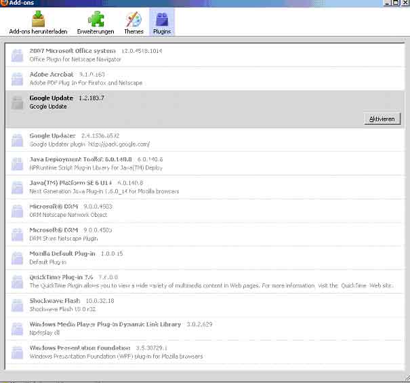The image size is (410, 383).
Task: Click the QuickTime Plugin description text
Action: click(x=211, y=285)
